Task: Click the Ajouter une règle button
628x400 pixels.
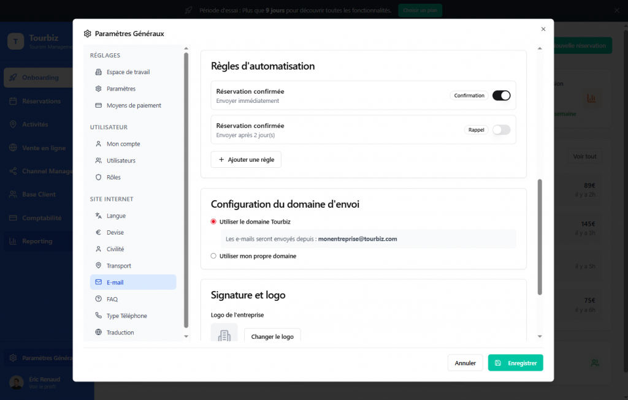Action: [x=246, y=160]
